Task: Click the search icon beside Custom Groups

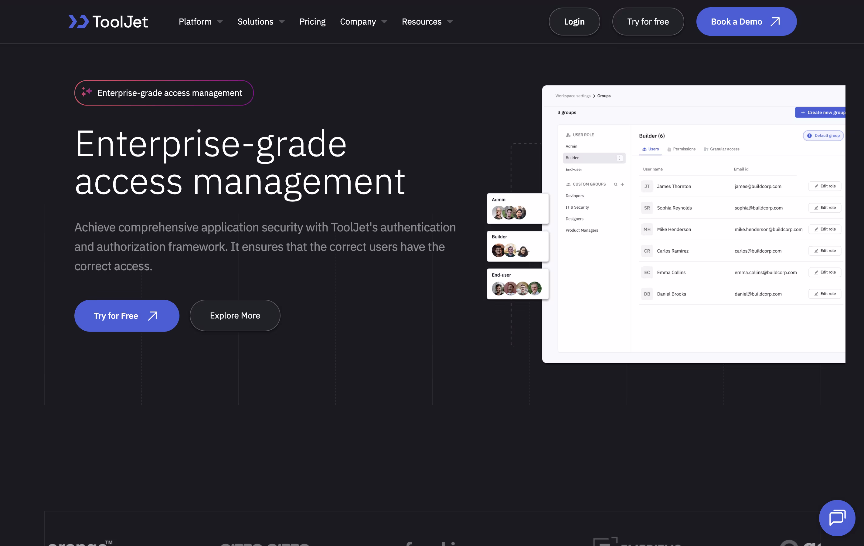Action: (x=615, y=184)
